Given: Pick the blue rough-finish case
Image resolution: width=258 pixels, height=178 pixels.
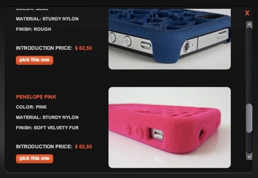Looking at the screenshot, I should tap(34, 60).
